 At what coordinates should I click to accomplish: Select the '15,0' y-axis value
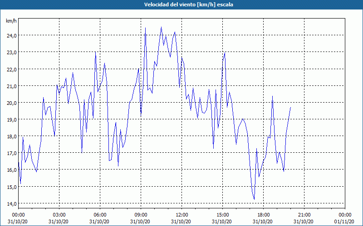[x=12, y=187]
